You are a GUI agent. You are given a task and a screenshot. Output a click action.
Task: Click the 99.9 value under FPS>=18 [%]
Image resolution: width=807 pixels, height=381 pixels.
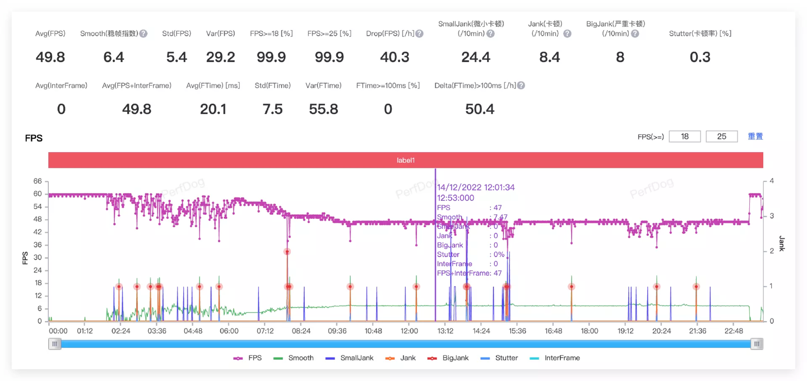pyautogui.click(x=271, y=57)
